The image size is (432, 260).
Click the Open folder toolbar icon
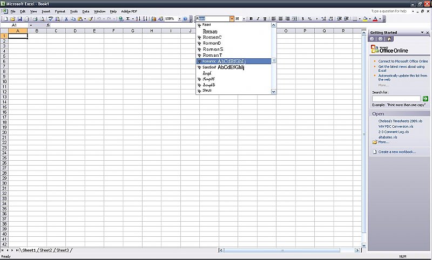pyautogui.click(x=12, y=19)
